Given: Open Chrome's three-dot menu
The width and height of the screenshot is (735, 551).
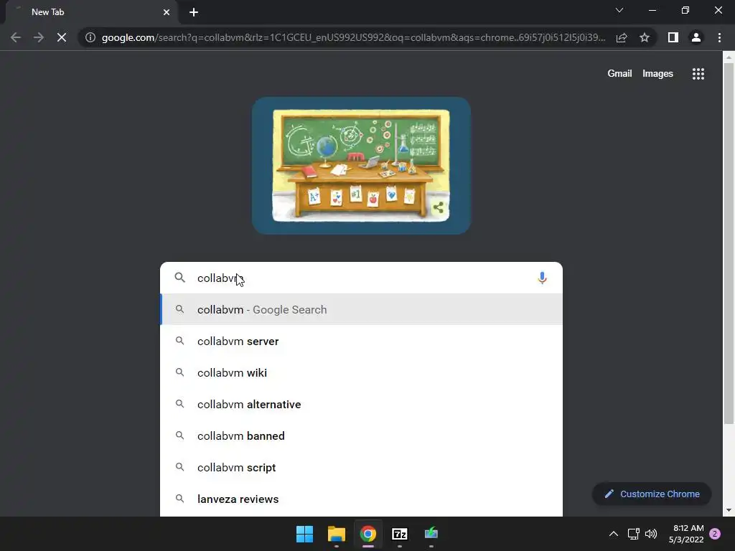Looking at the screenshot, I should tap(719, 37).
